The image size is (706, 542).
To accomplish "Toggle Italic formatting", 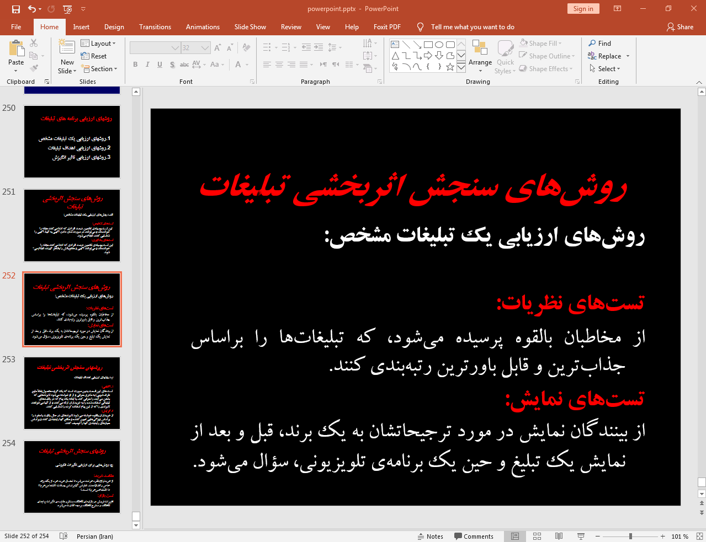I will pyautogui.click(x=147, y=65).
